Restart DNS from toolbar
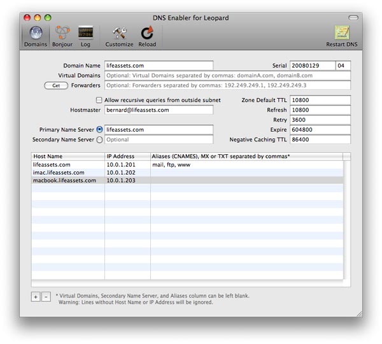The width and height of the screenshot is (382, 344). (x=343, y=36)
